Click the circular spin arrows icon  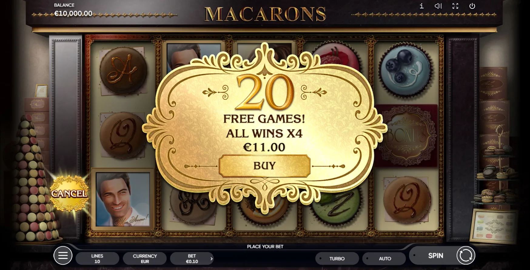coord(466,255)
